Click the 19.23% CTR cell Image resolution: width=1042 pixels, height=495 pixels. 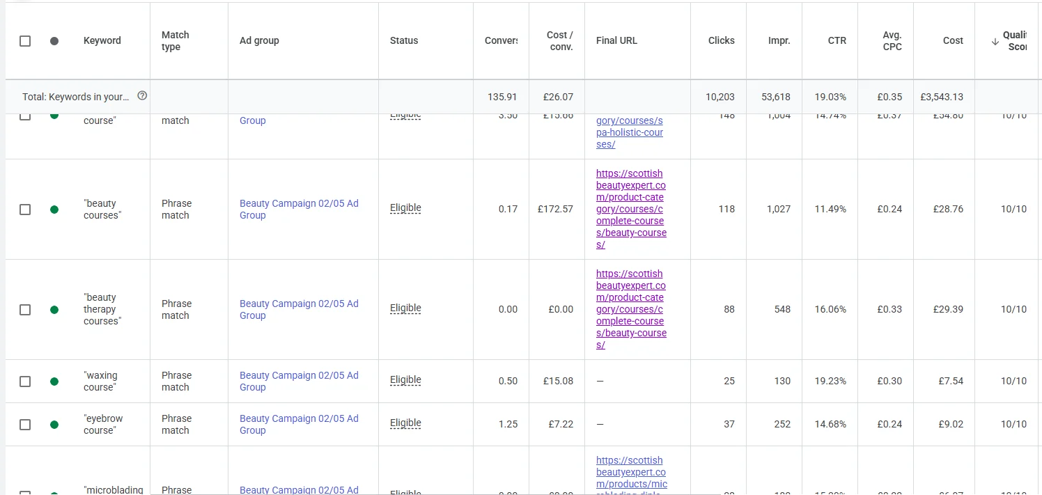pos(831,382)
